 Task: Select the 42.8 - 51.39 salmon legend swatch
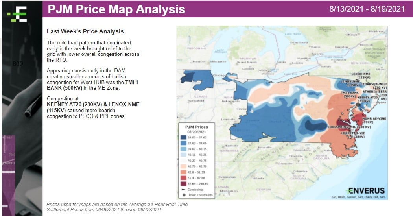(184, 172)
